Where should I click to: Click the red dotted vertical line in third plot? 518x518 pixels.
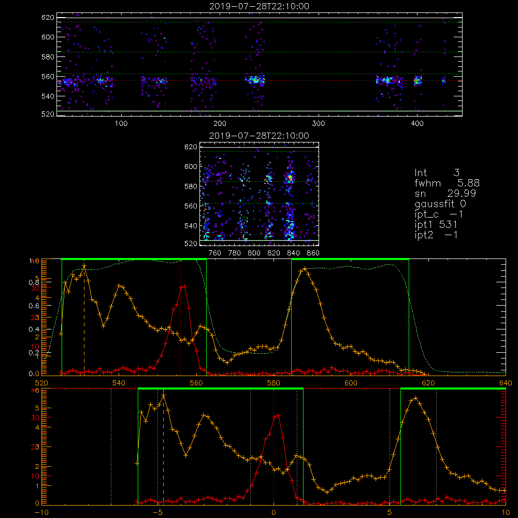(180, 317)
